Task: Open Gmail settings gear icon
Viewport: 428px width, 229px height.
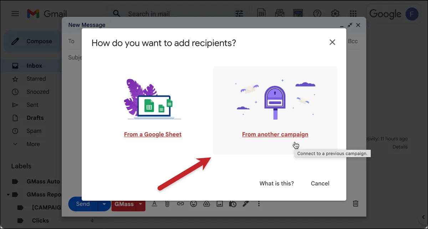Action: click(x=335, y=14)
